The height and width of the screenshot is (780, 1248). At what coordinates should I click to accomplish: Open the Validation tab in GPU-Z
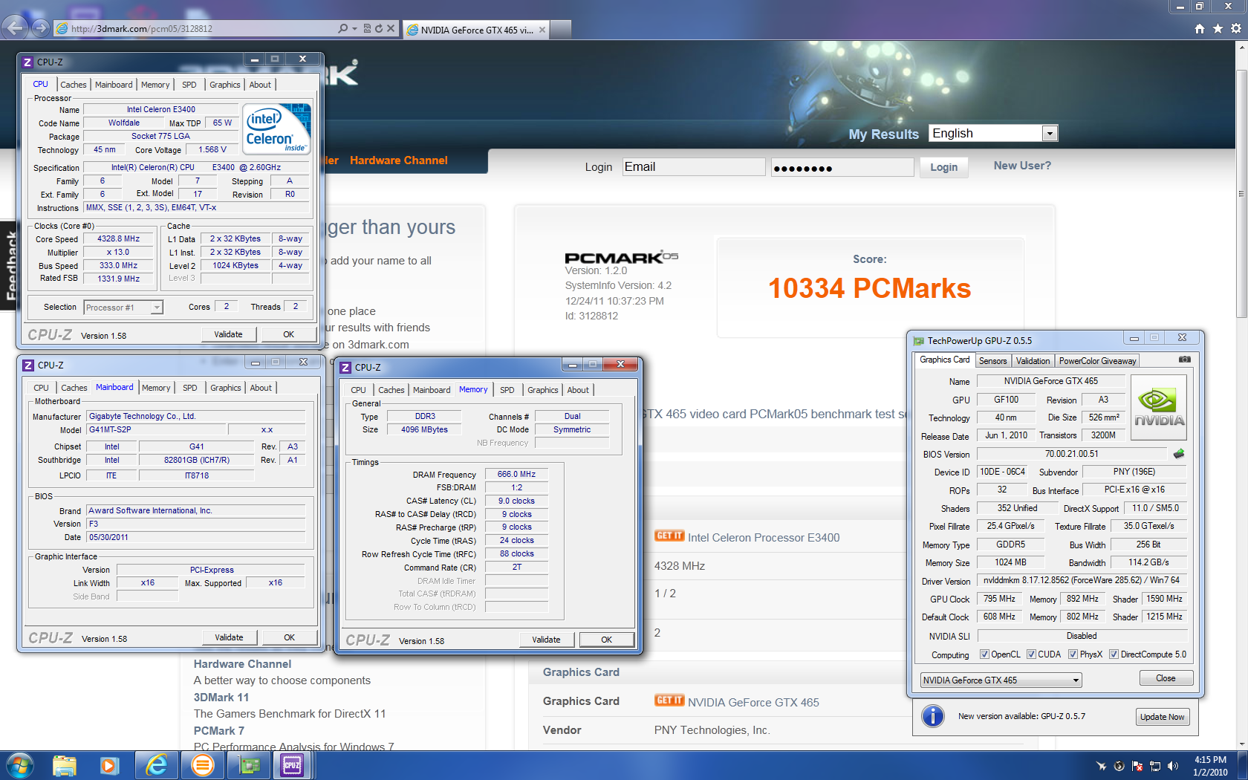1033,361
